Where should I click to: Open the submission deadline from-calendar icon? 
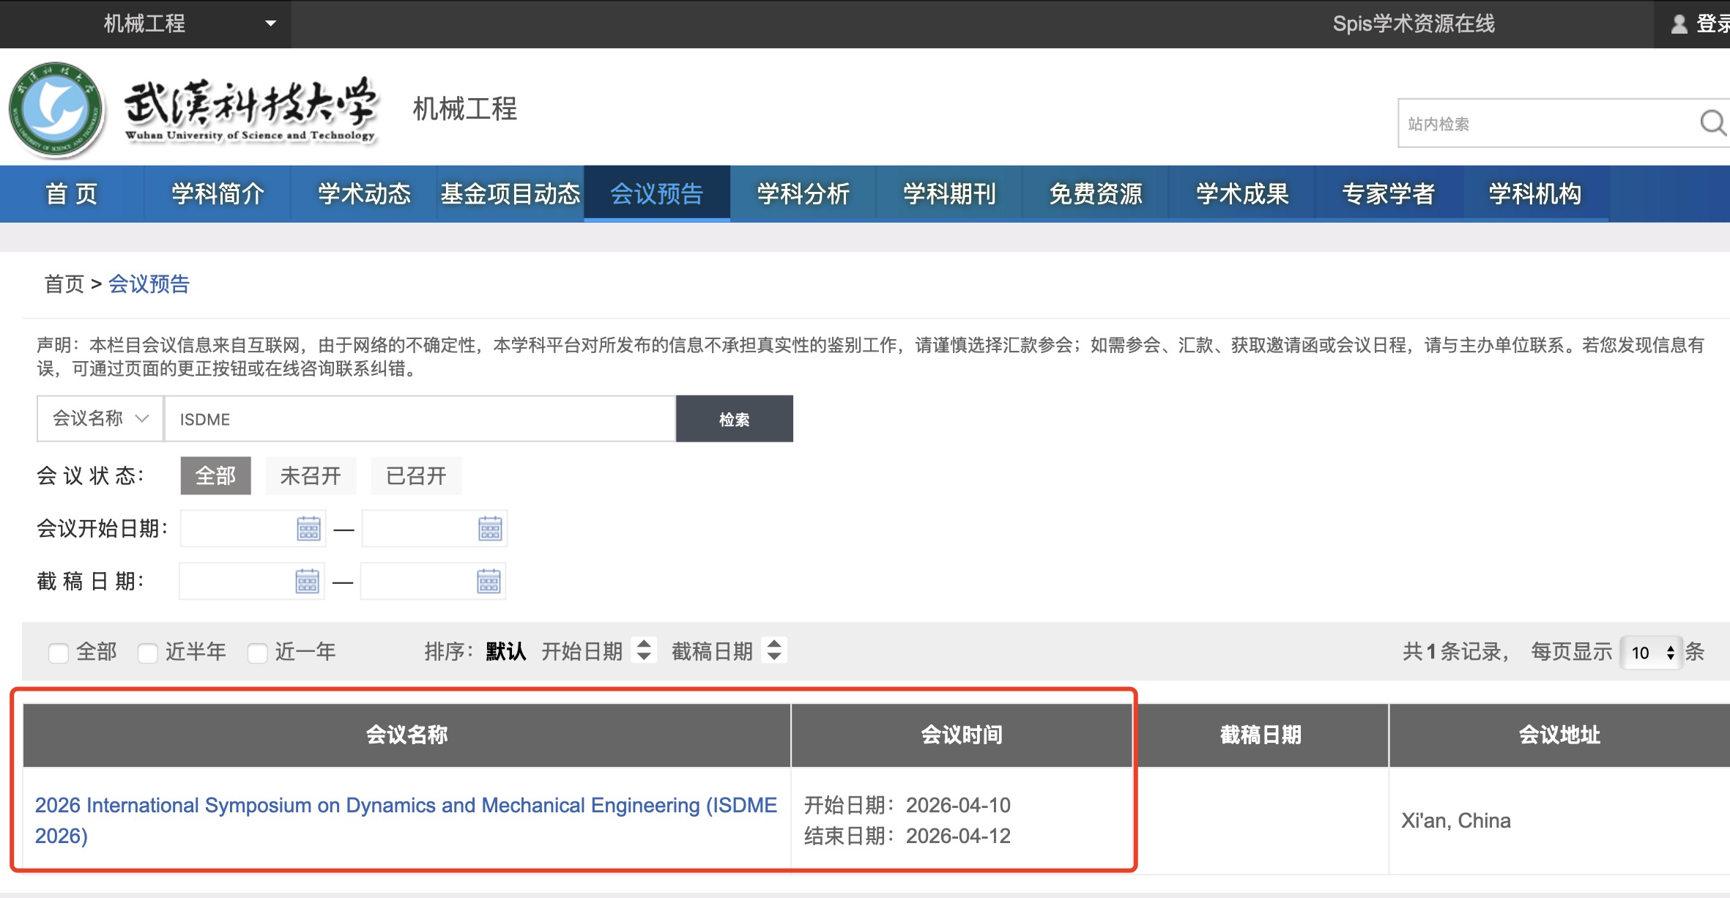coord(307,582)
